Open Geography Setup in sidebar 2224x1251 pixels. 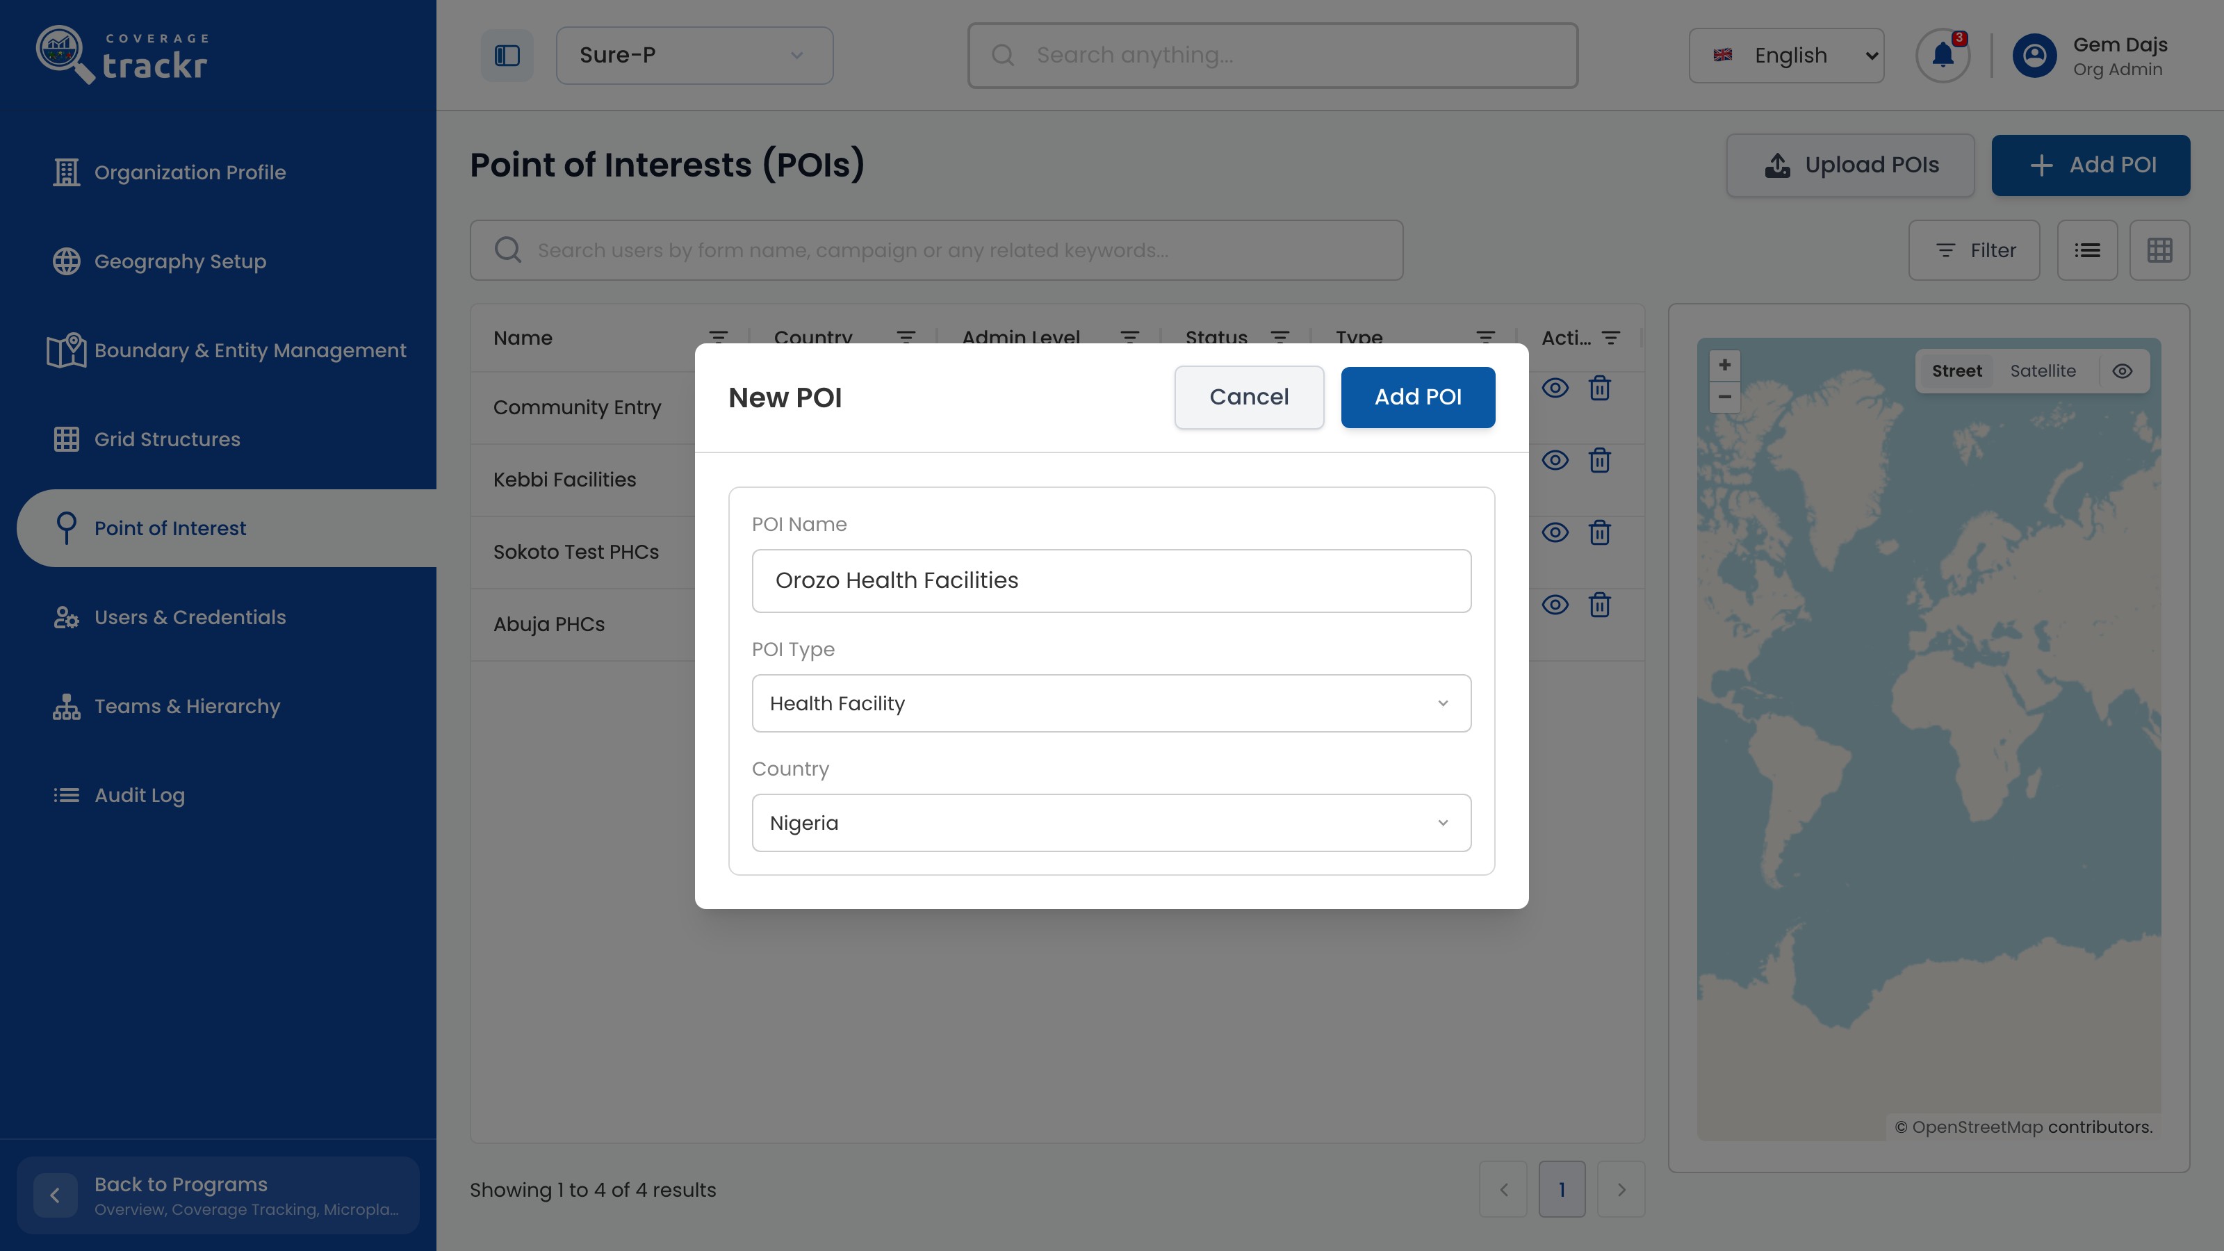179,261
